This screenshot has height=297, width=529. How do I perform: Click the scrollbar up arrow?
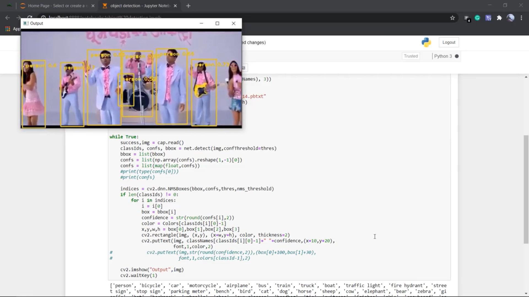click(526, 77)
